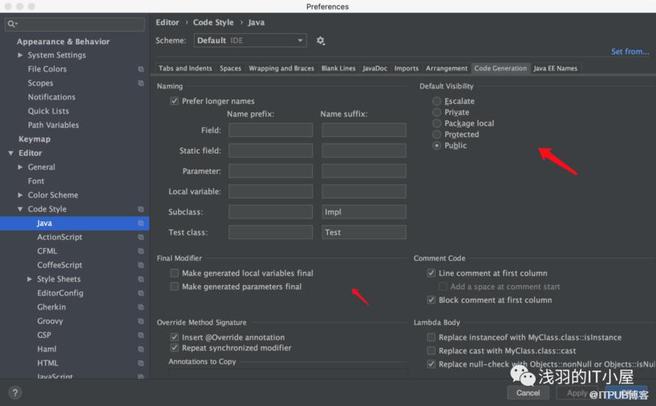Click copy icon next to Scopes
The height and width of the screenshot is (406, 656).
[x=141, y=83]
